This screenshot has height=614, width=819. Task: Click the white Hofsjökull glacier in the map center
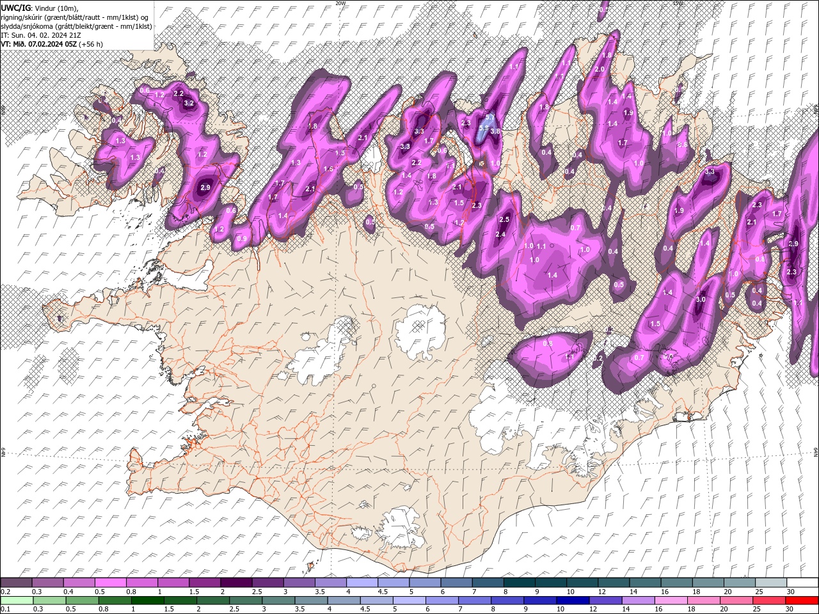pos(421,331)
